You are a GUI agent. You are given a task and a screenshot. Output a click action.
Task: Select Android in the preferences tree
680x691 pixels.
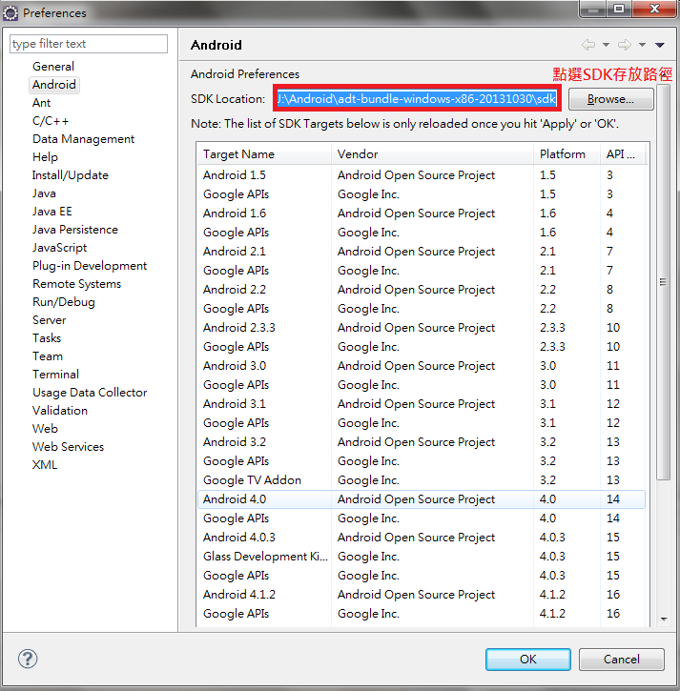[54, 85]
